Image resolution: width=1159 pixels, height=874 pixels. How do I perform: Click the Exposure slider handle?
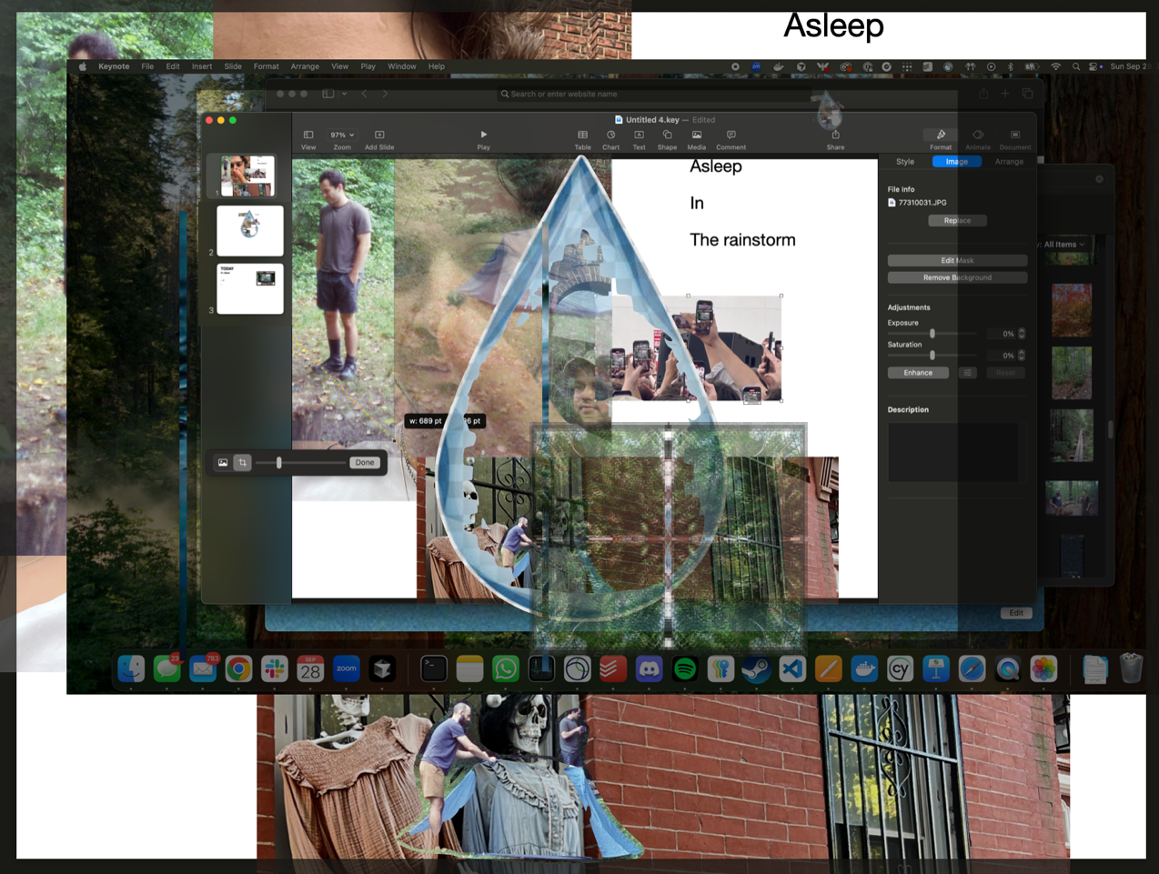click(x=932, y=334)
